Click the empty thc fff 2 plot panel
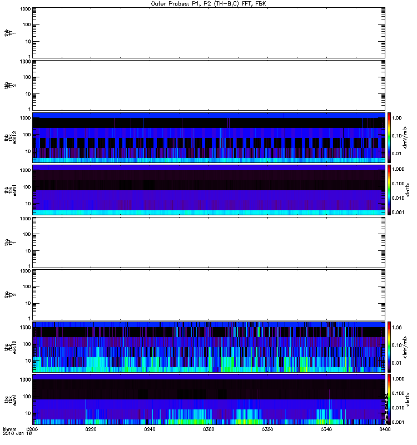The width and height of the screenshot is (417, 445). (x=209, y=295)
